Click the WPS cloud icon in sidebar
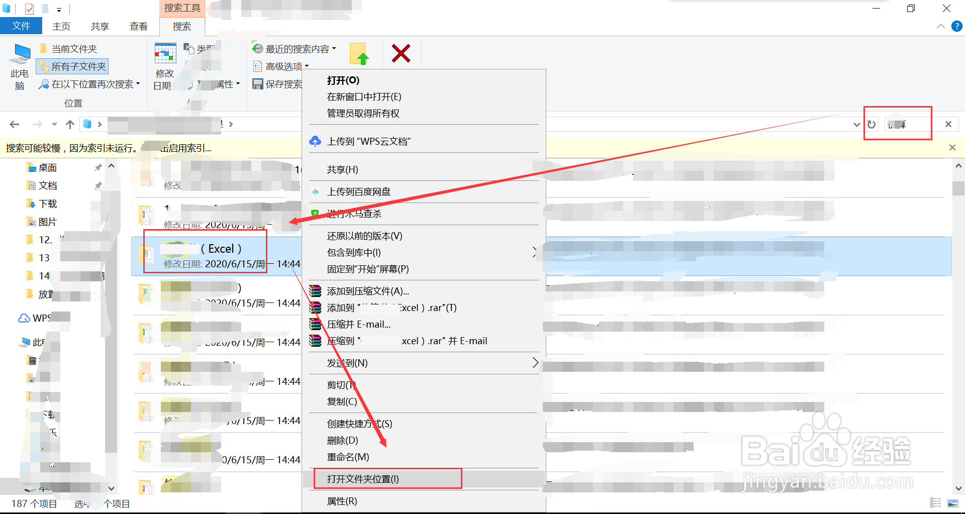Screen dimensions: 965x514 (x=24, y=318)
